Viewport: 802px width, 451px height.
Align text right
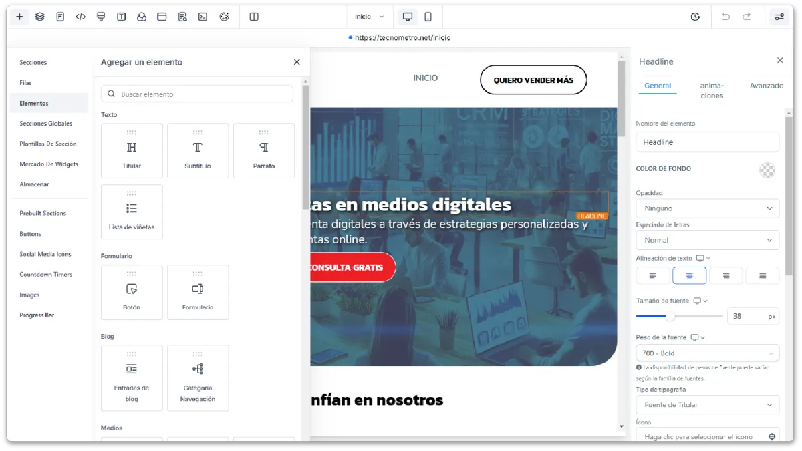[726, 275]
